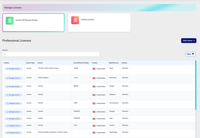Sort by State/Province column header
The width and height of the screenshot is (200, 138).
(x=113, y=63)
